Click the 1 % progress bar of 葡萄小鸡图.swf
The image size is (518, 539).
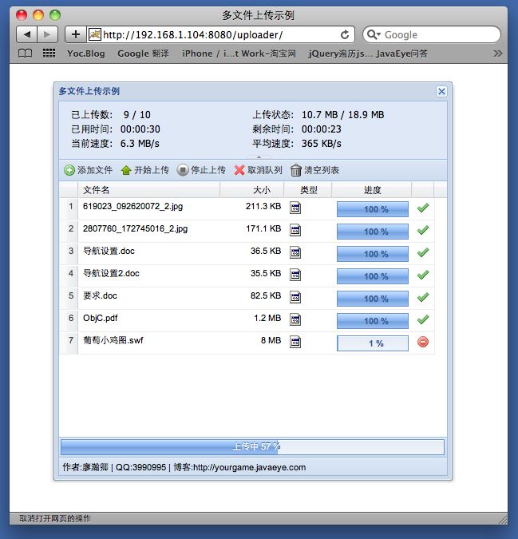373,343
